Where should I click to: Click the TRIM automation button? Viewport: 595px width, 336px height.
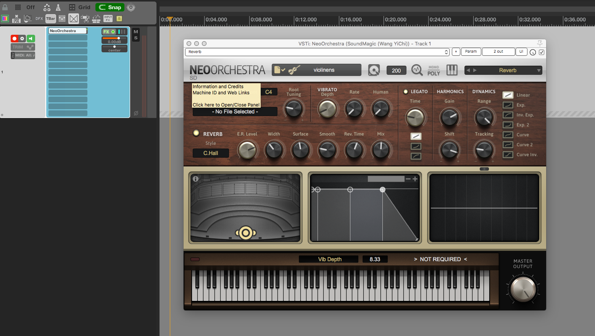pos(18,47)
